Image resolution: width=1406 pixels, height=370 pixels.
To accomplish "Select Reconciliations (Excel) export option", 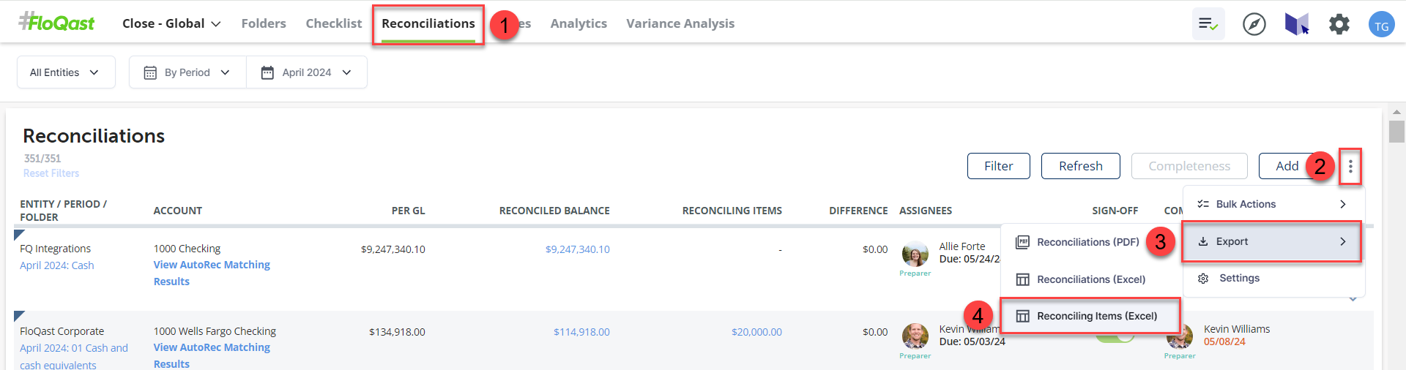I will click(x=1090, y=279).
